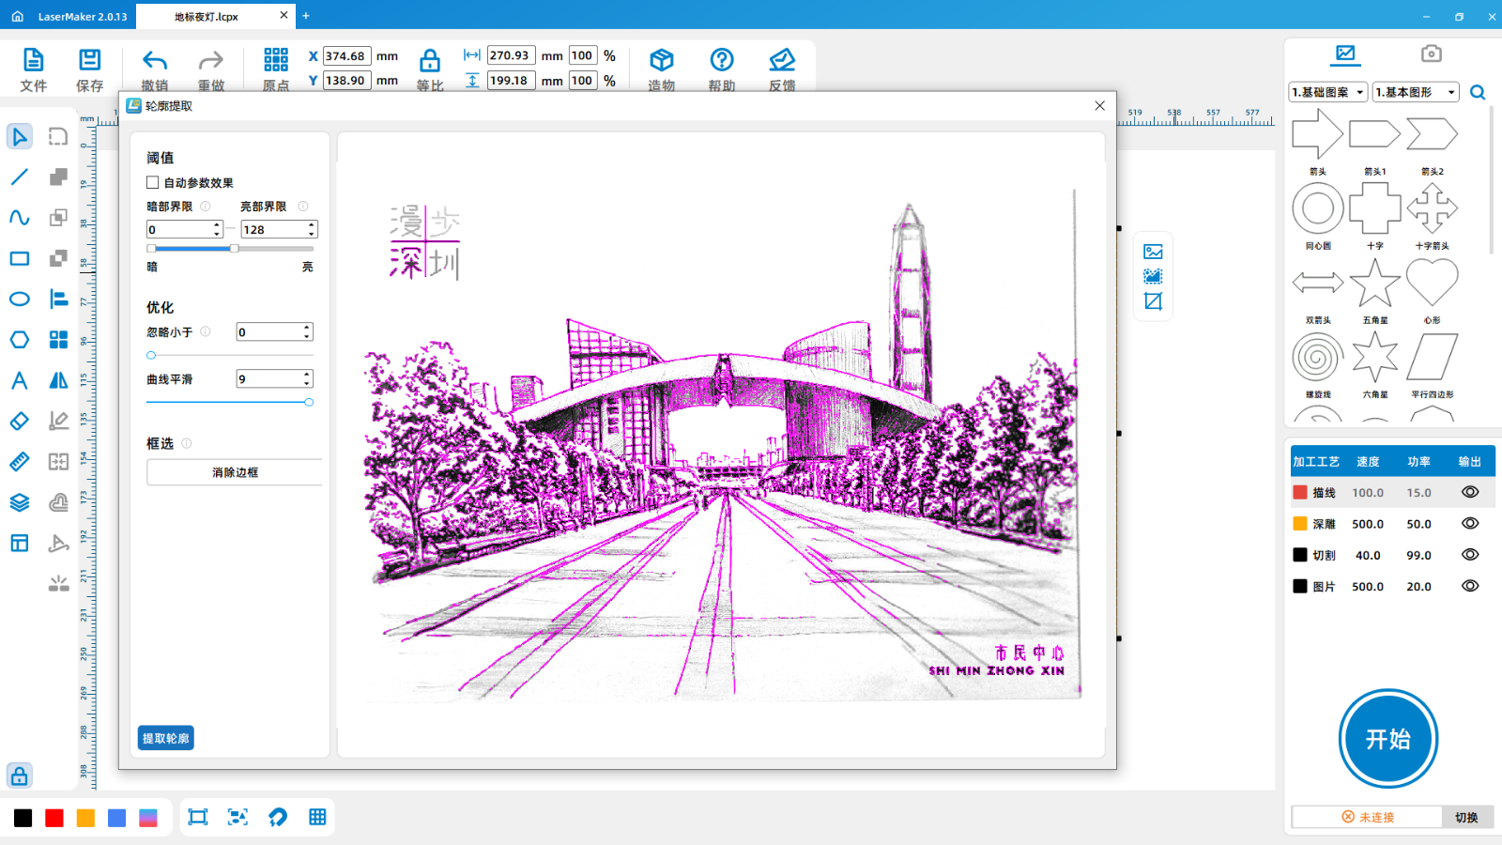
Task: Toggle visibility eye for 描线 layer
Action: click(1470, 492)
